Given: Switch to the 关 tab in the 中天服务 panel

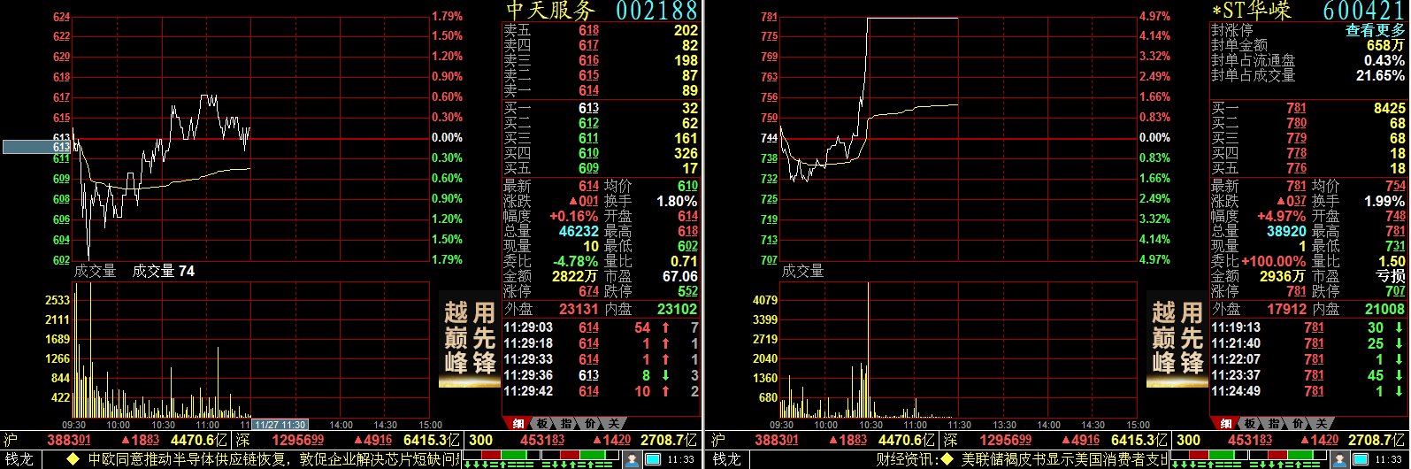Looking at the screenshot, I should 613,424.
